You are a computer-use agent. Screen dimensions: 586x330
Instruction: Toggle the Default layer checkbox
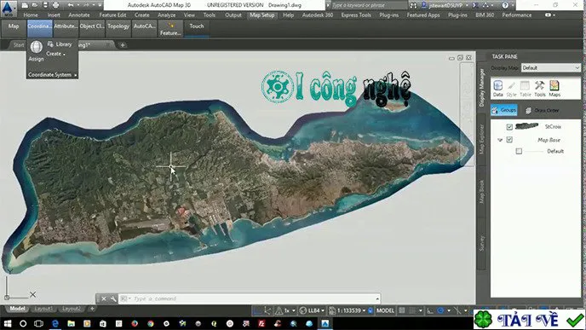click(519, 151)
